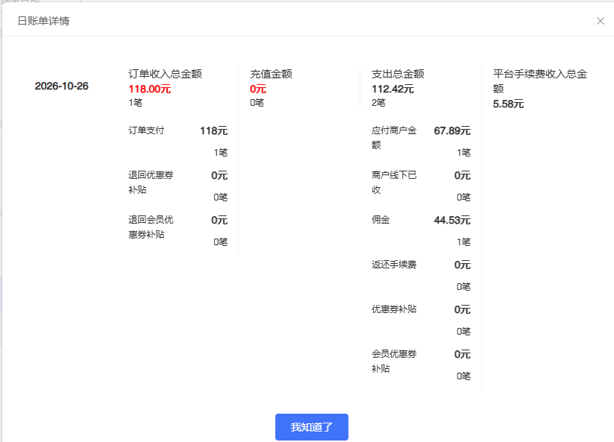This screenshot has width=614, height=442.
Task: Click the 充值金额 heading
Action: point(271,74)
